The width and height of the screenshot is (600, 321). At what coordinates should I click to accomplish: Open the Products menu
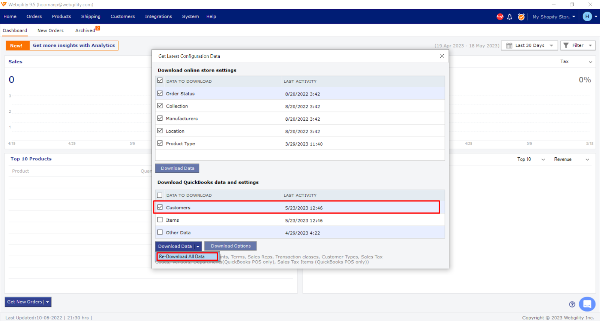click(x=61, y=16)
